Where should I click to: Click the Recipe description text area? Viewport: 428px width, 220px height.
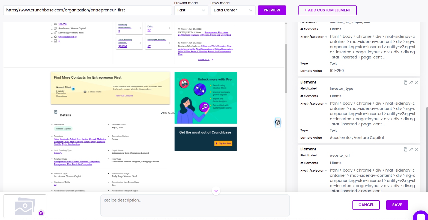(195, 206)
